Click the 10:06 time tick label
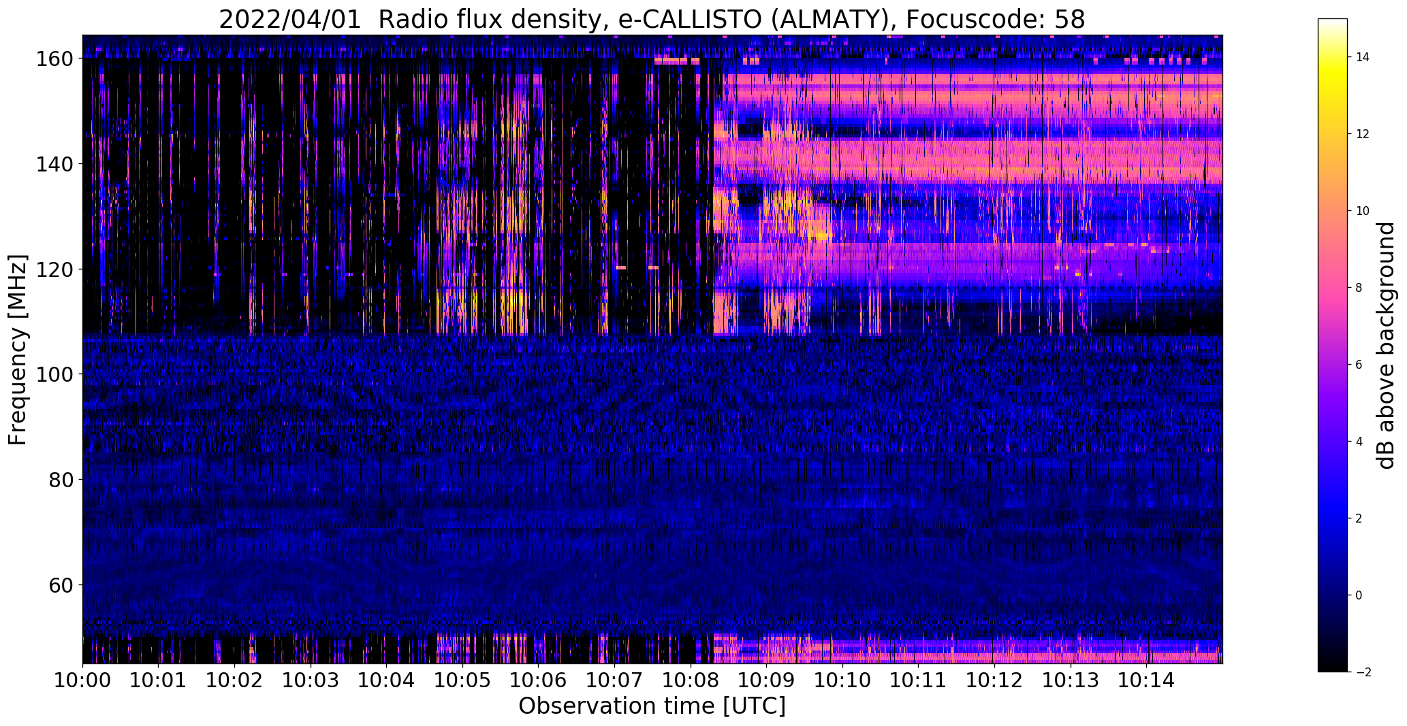 pyautogui.click(x=538, y=680)
